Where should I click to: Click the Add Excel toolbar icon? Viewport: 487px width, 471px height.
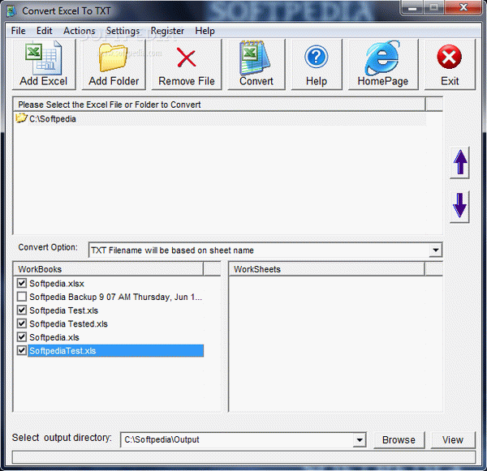pos(44,58)
